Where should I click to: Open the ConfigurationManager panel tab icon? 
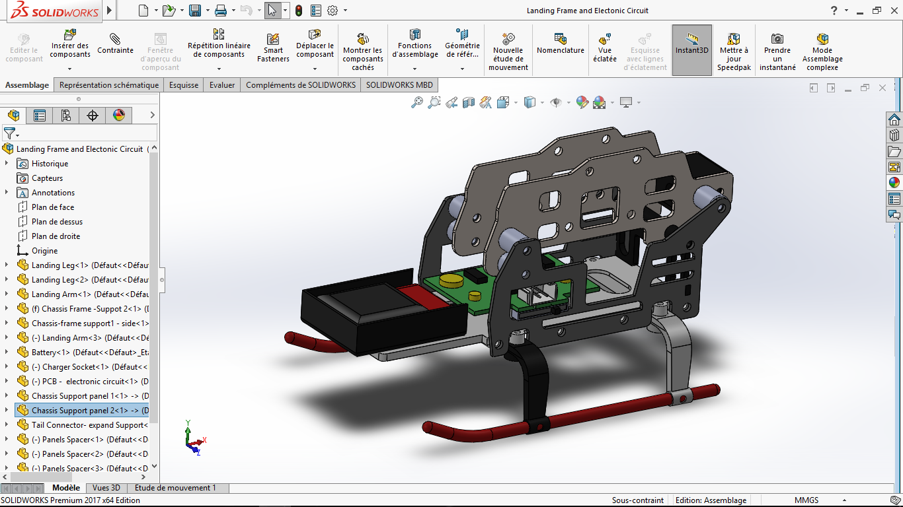(66, 116)
